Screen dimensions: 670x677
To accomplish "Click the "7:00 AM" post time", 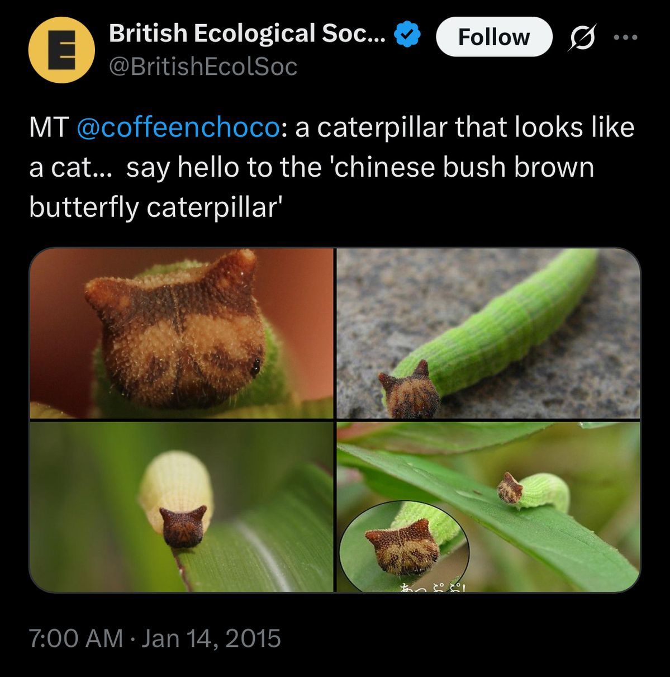I will pyautogui.click(x=75, y=638).
